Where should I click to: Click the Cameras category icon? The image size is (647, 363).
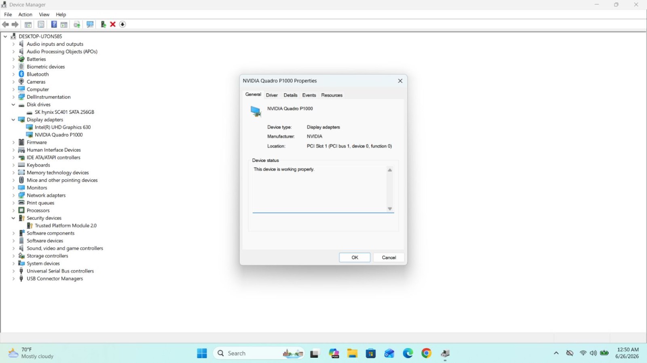21,82
